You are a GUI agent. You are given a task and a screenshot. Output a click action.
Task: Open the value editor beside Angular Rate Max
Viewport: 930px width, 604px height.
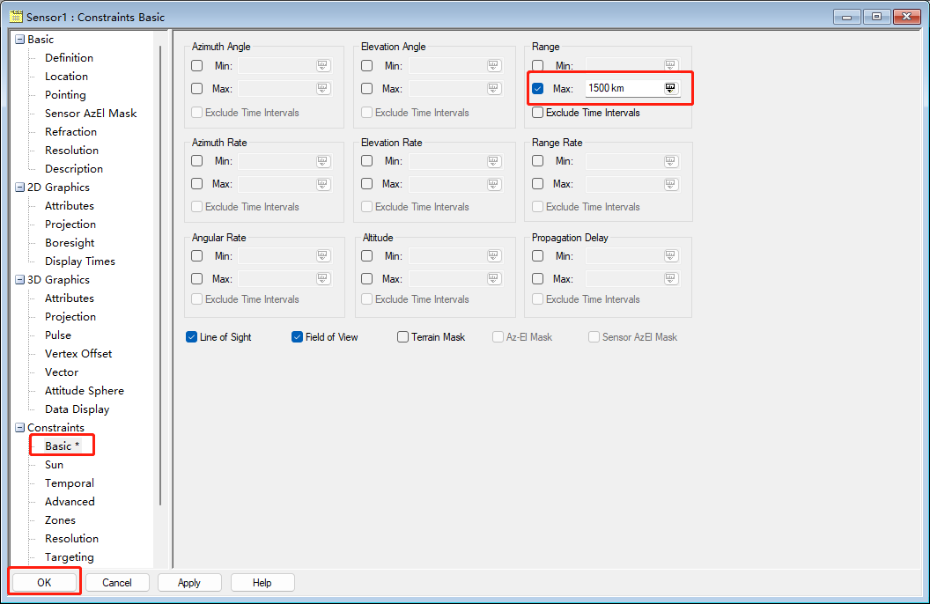[322, 279]
